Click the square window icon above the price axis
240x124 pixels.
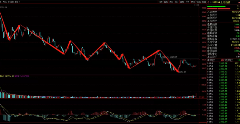point(198,5)
